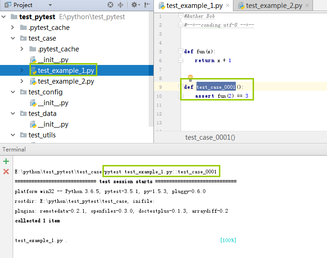Select the test_config folder
This screenshot has height=258, width=327.
pos(45,92)
